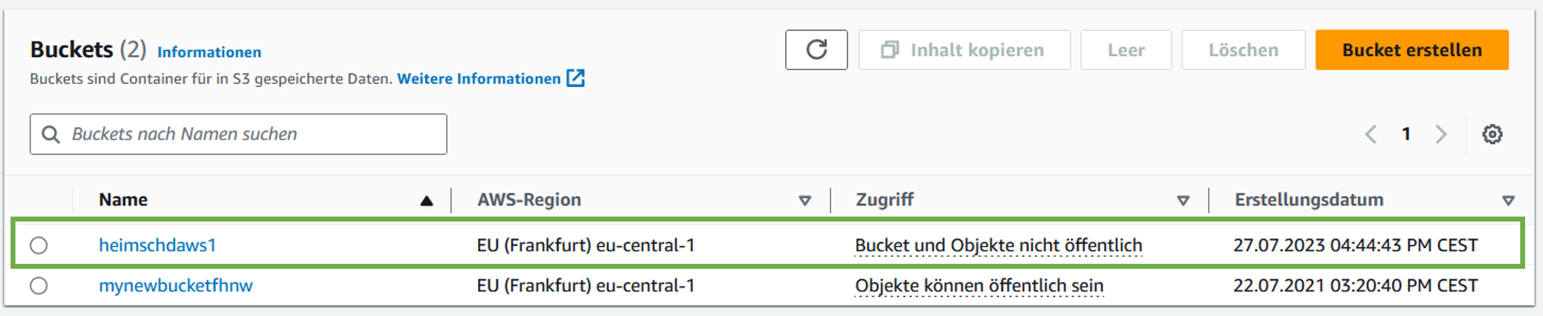Sort by AWS-Region column arrow

(x=804, y=201)
